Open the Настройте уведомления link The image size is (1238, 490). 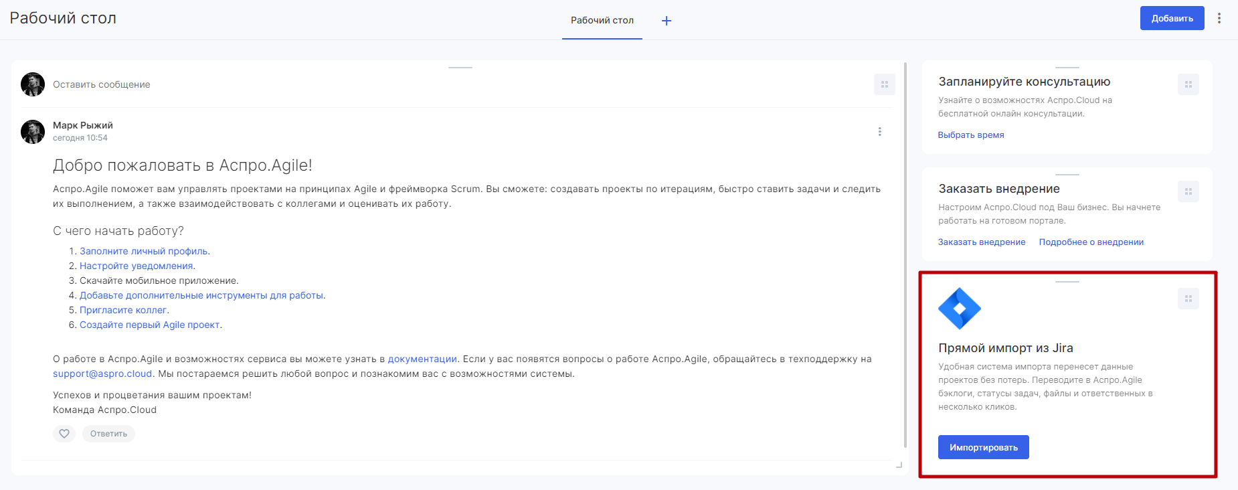pyautogui.click(x=137, y=266)
